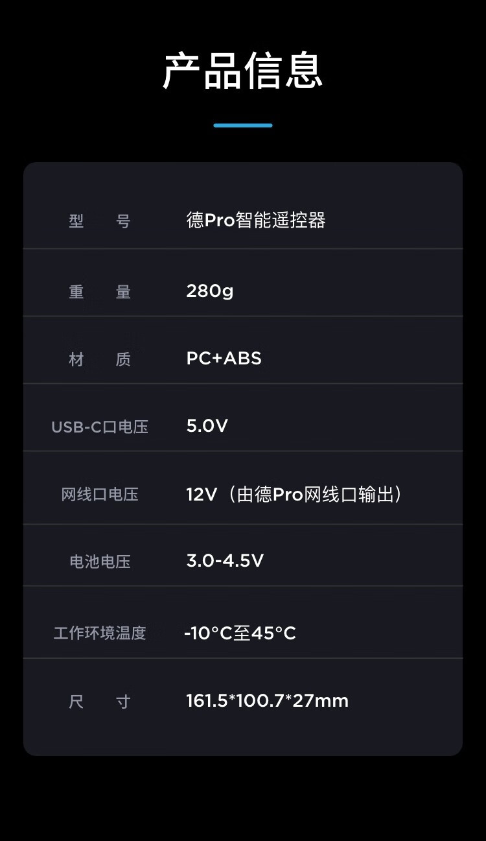486x841 pixels.
Task: Select the -10°C minimum temperature text
Action: 208,633
